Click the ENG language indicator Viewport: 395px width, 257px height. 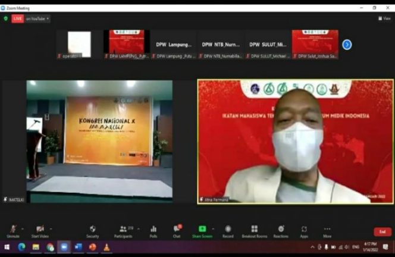pos(356,247)
